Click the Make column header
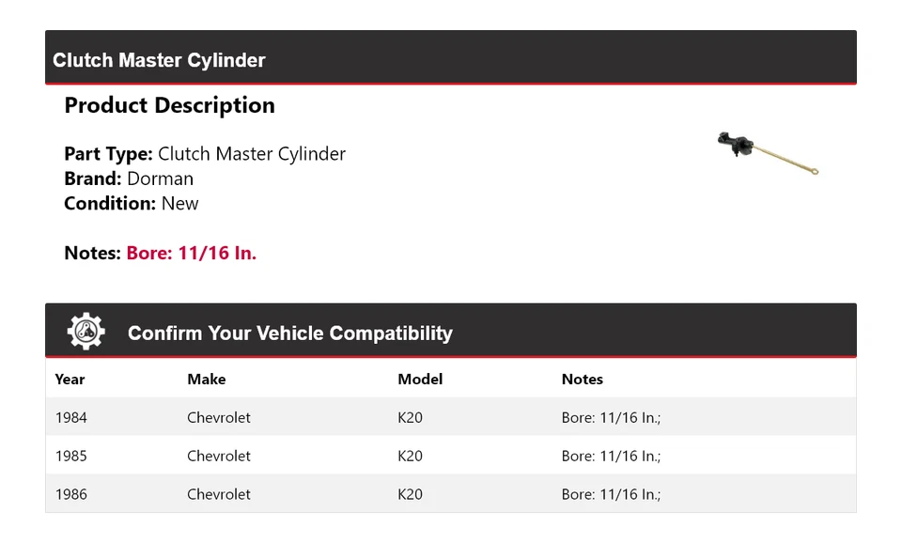 tap(206, 380)
